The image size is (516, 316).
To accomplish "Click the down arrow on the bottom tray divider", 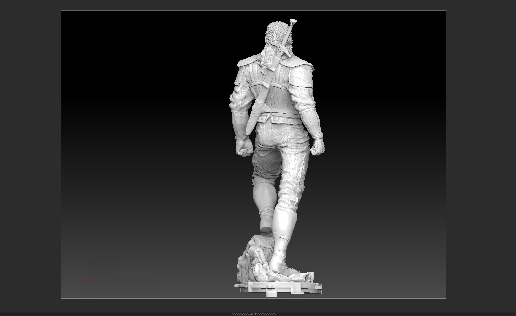I will coord(256,314).
